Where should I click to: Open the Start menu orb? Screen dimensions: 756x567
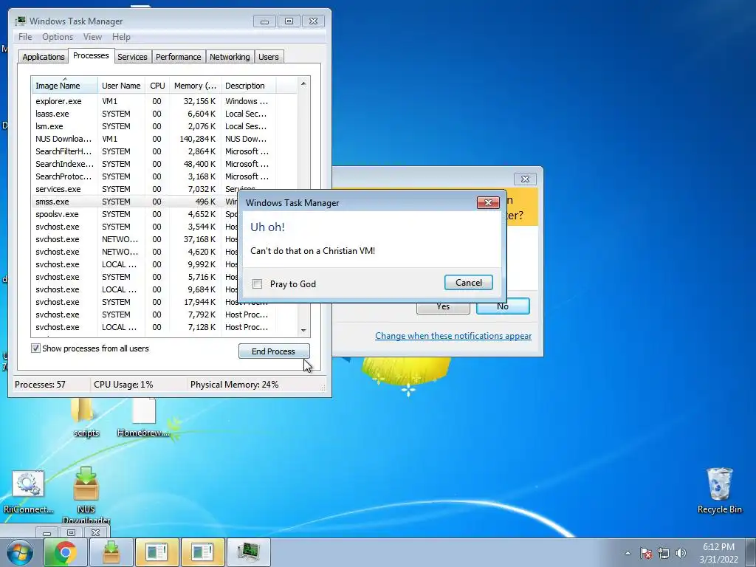(20, 552)
